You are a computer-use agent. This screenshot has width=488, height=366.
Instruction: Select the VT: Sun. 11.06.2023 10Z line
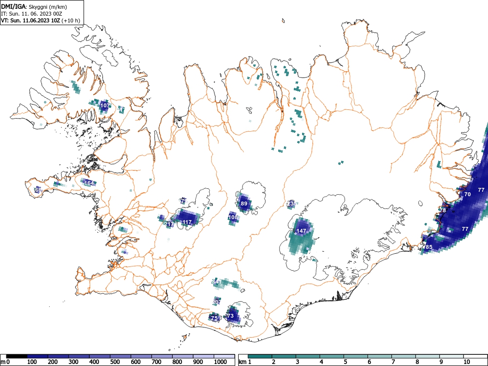(41, 21)
